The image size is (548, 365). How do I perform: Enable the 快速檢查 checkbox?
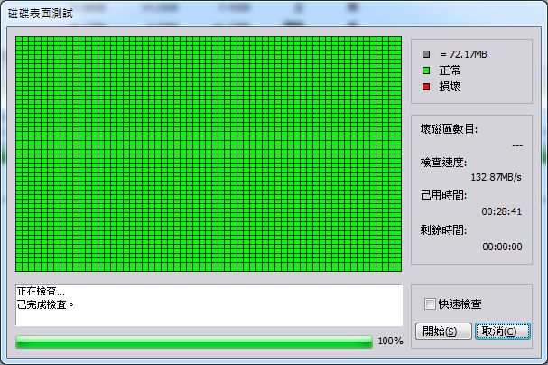coord(430,304)
